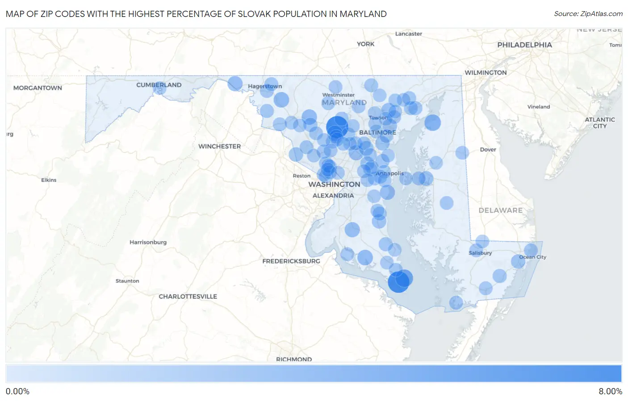Click the WILMINGTON city label
The height and width of the screenshot is (401, 628).
[486, 73]
